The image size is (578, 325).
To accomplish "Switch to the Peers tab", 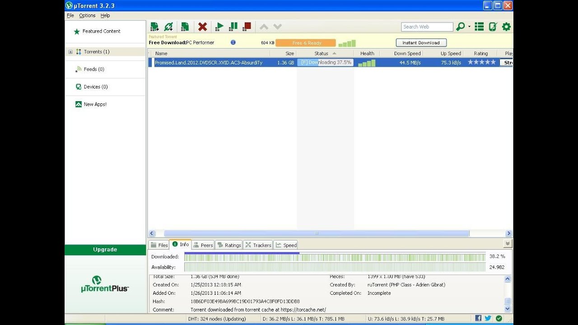I will [203, 245].
